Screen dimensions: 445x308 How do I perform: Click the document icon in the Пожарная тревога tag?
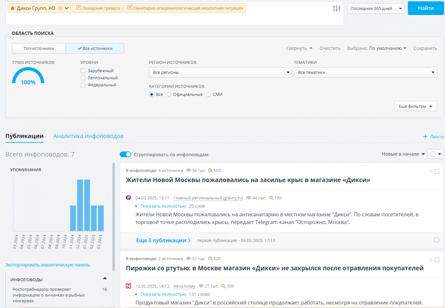pyautogui.click(x=79, y=8)
